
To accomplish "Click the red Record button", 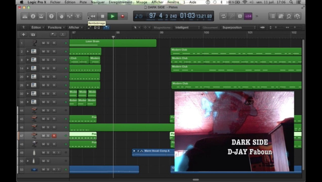I will (123, 16).
